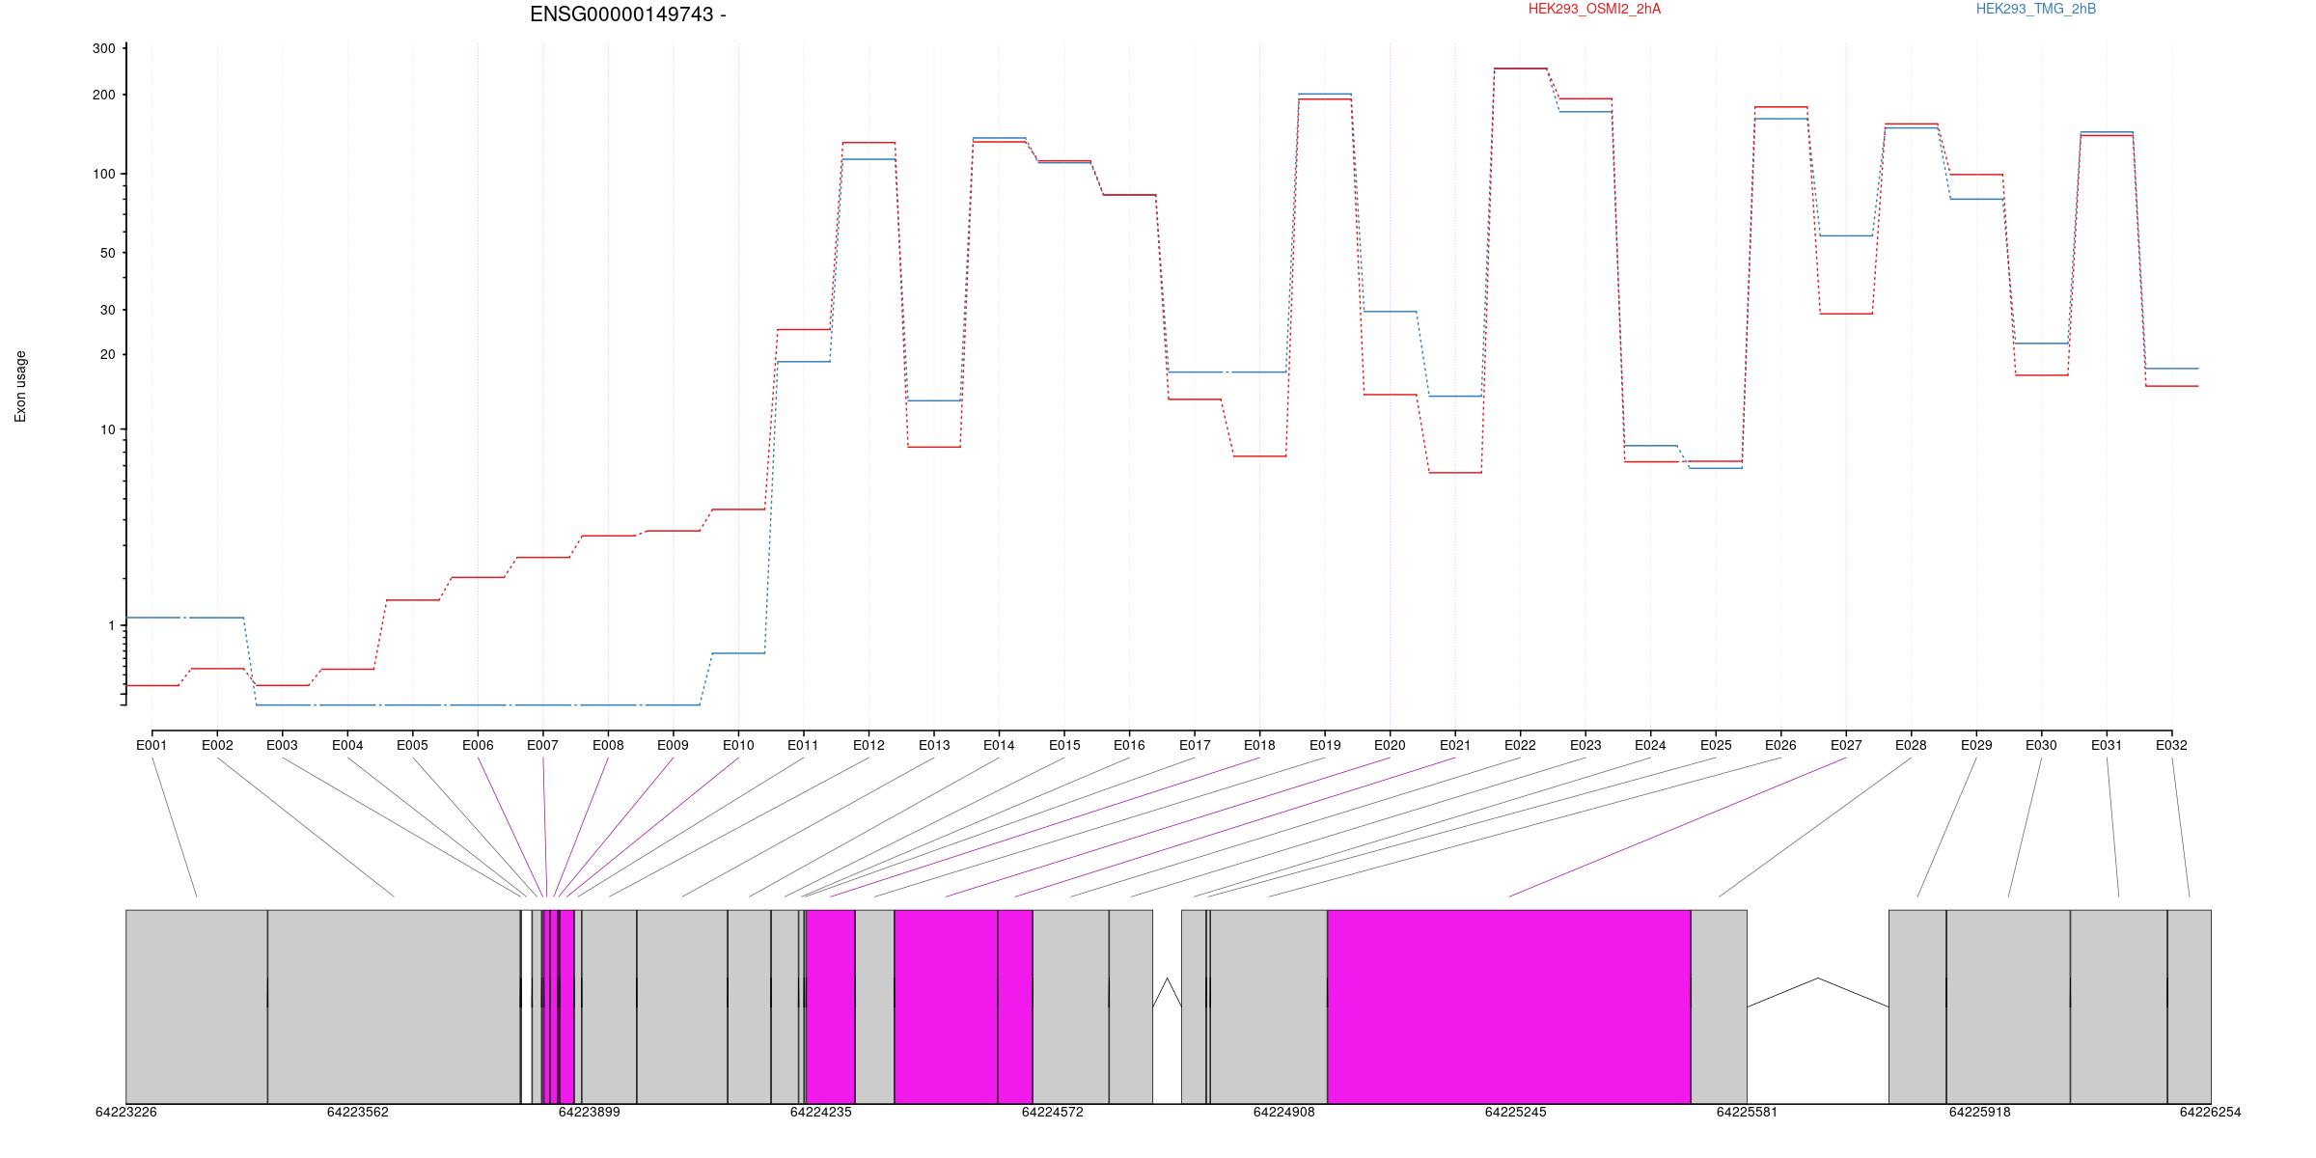Click exon label E017
The width and height of the screenshot is (2316, 1158).
click(x=1195, y=745)
